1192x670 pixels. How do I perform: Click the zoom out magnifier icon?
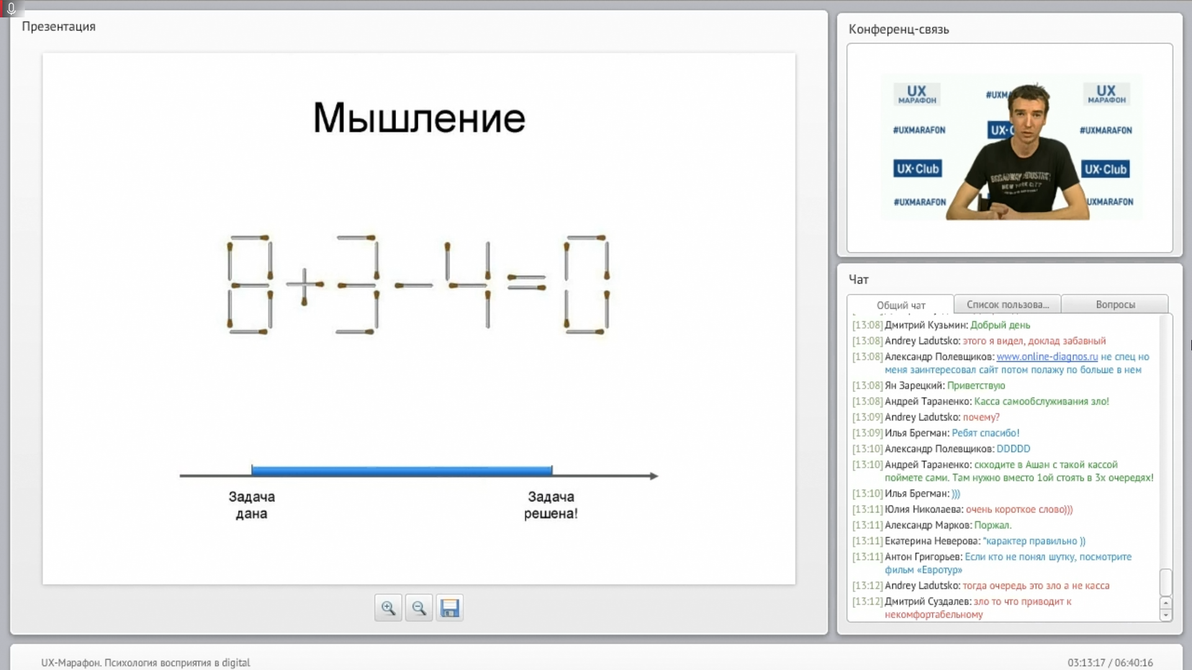[419, 608]
